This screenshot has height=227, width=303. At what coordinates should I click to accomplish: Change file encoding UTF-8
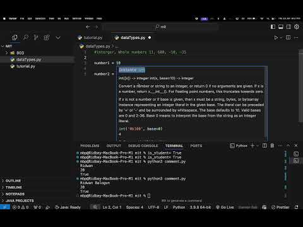click(153, 207)
